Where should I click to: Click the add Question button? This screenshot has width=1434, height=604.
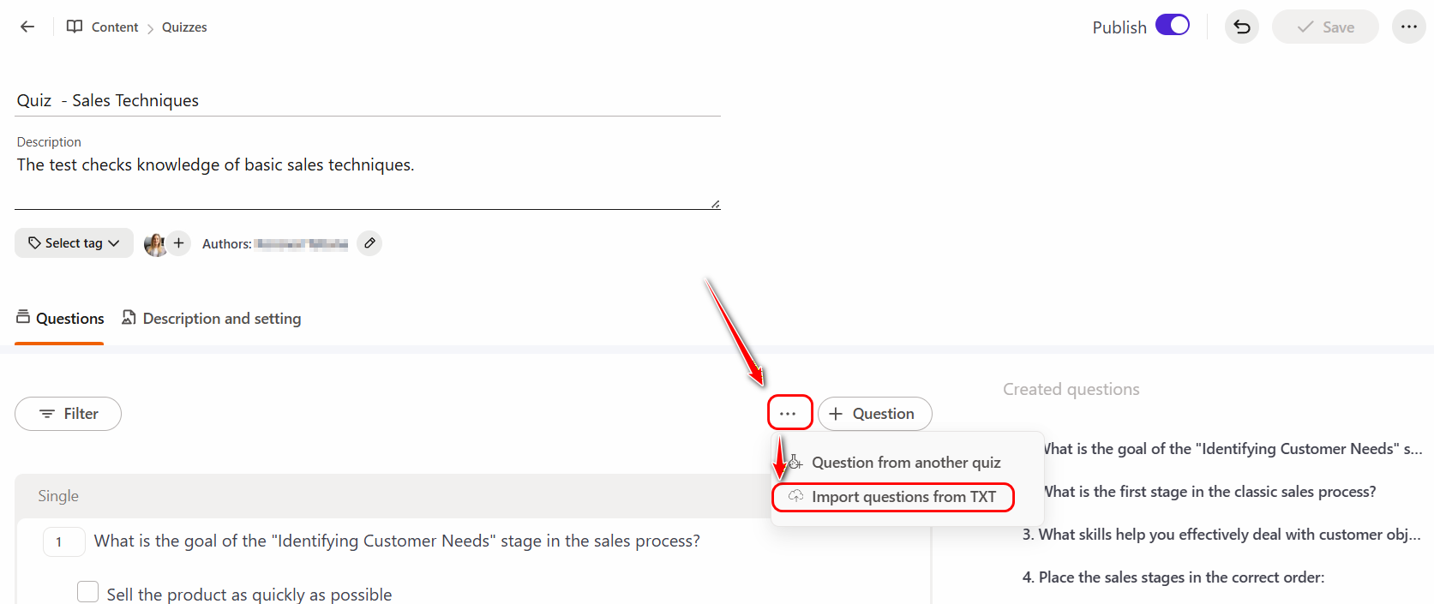tap(874, 414)
